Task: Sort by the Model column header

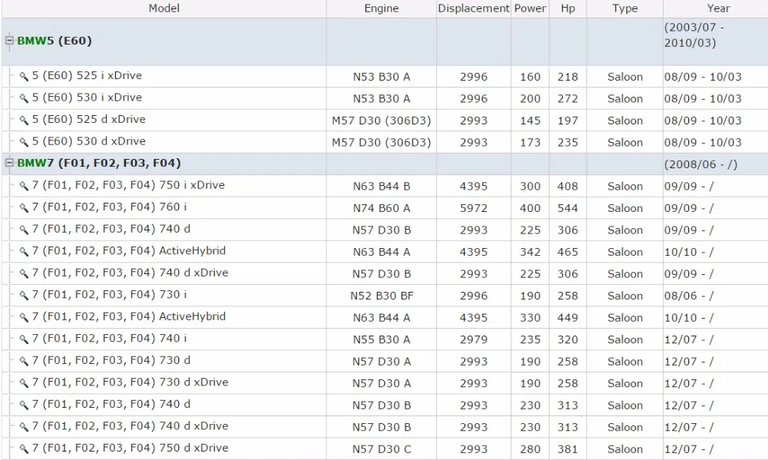Action: (164, 8)
